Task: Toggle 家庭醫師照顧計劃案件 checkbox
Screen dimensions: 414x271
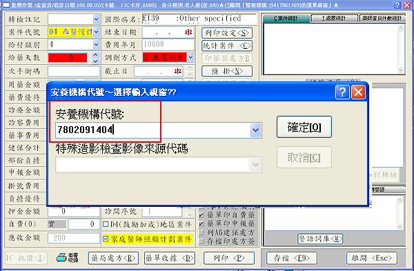Action: (x=106, y=239)
